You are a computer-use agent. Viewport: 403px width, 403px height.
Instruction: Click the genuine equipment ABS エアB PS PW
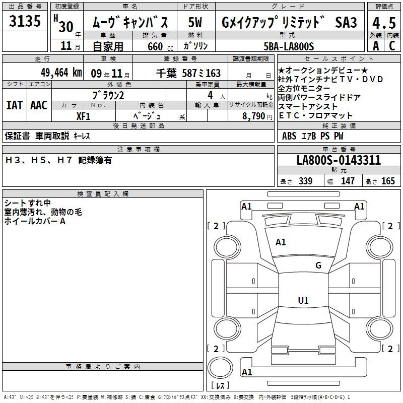[312, 136]
